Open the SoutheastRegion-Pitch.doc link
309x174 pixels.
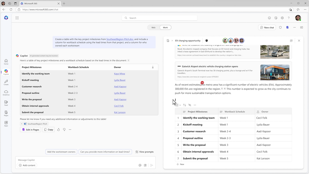(x=120, y=39)
